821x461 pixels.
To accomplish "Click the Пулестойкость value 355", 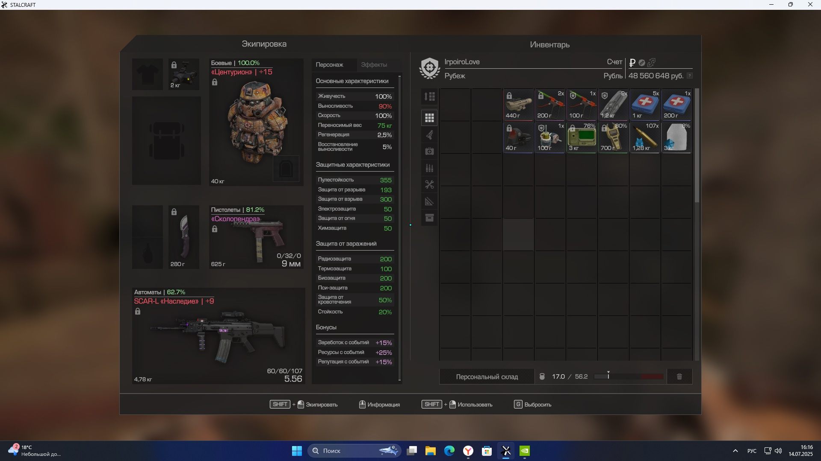I will (x=386, y=180).
